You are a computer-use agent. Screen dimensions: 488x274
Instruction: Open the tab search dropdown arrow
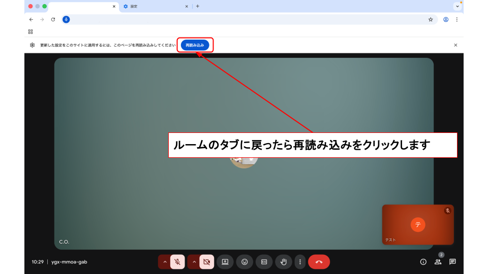click(457, 6)
